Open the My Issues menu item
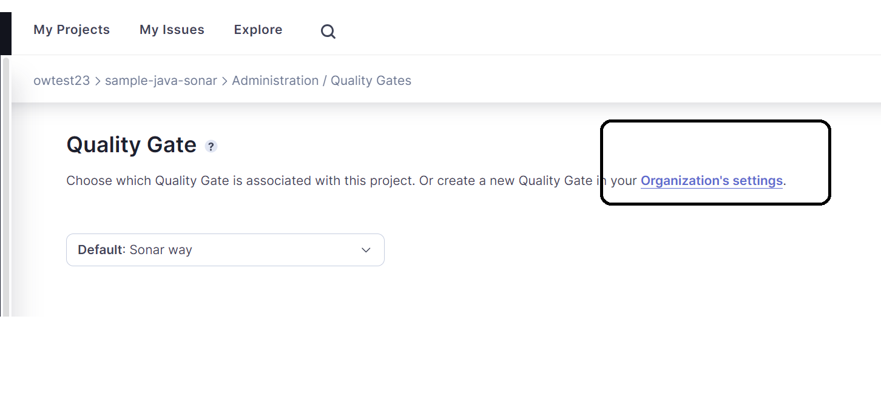Screen dimensions: 881x393 coord(172,30)
